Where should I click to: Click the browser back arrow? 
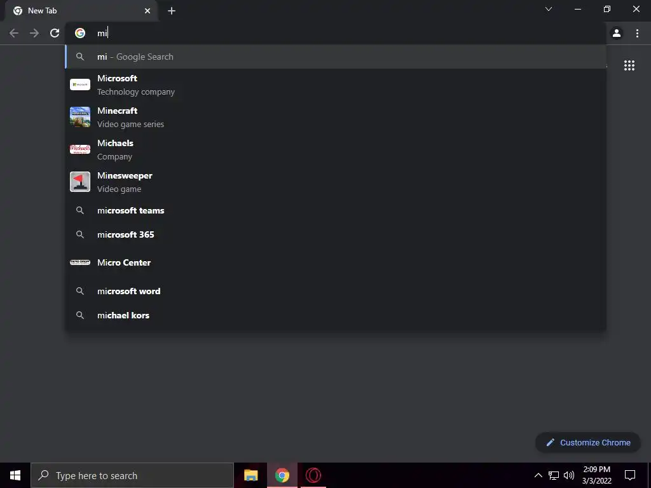[x=14, y=33]
